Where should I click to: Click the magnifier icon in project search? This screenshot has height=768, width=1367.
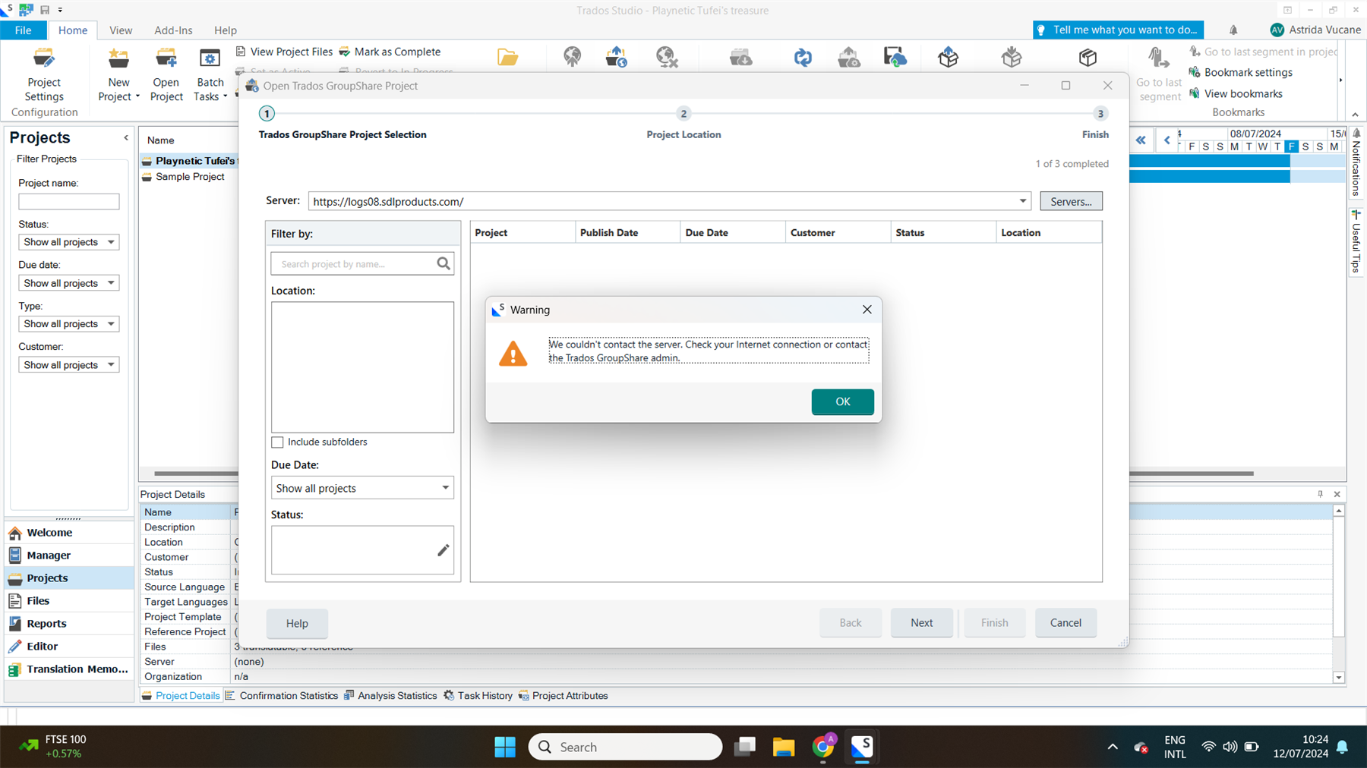(444, 263)
